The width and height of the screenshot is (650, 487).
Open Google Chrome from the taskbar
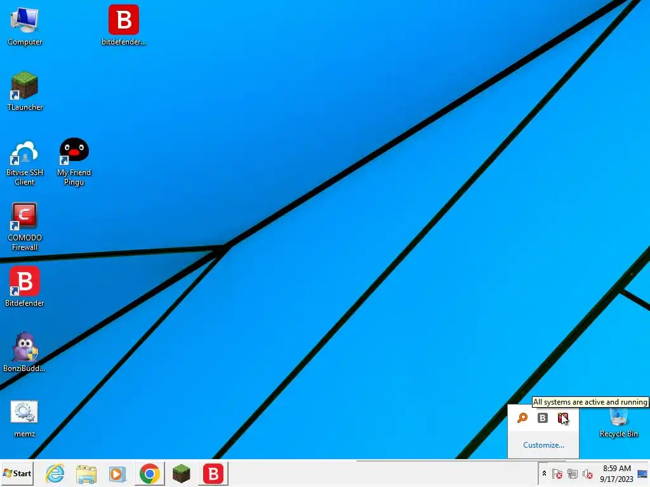pos(150,473)
